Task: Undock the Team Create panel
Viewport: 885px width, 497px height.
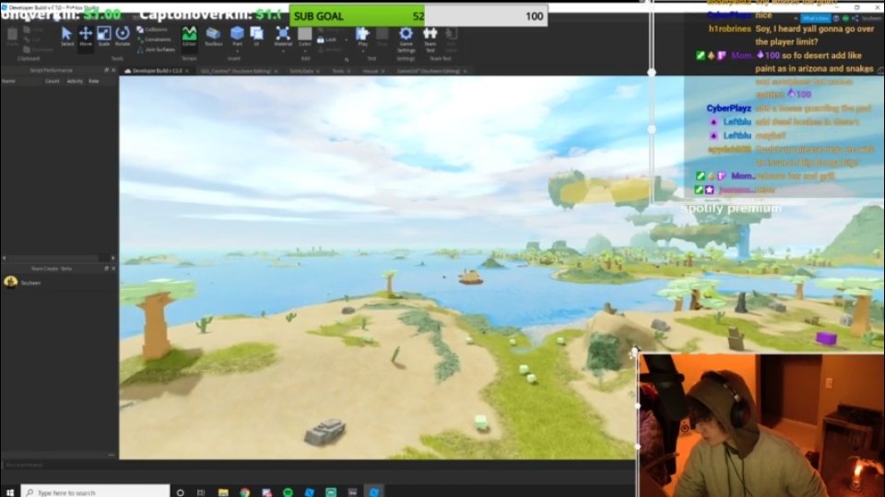Action: pyautogui.click(x=106, y=269)
